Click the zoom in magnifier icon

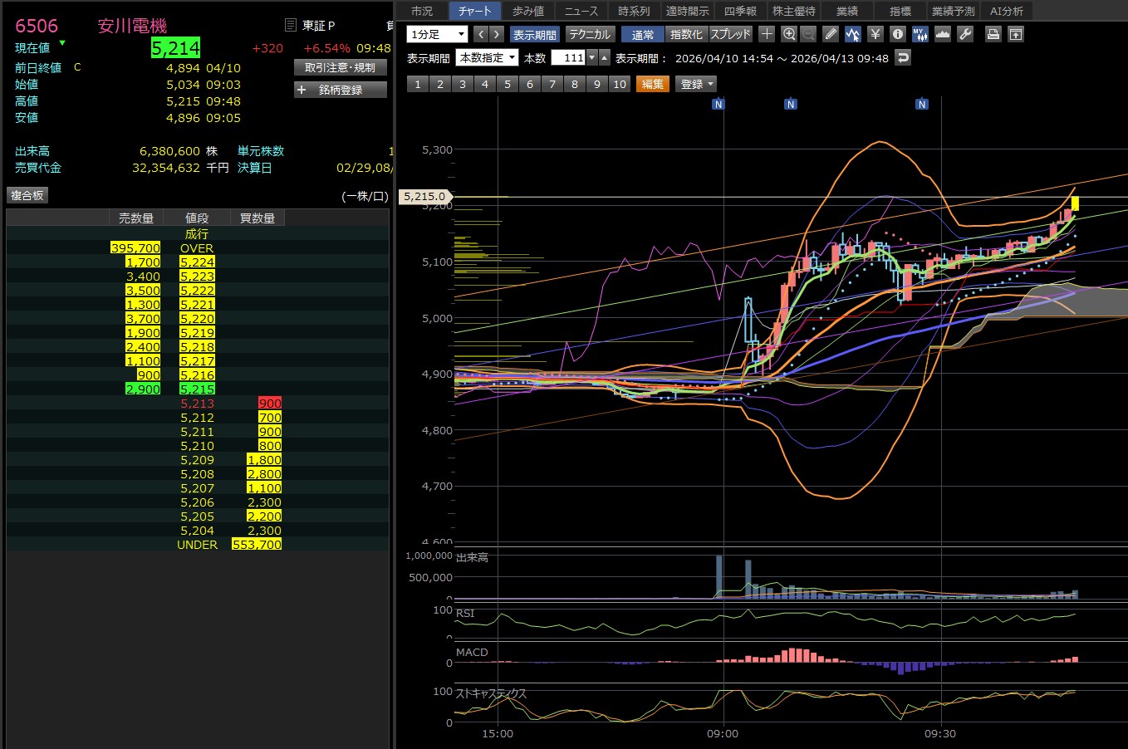tap(789, 34)
